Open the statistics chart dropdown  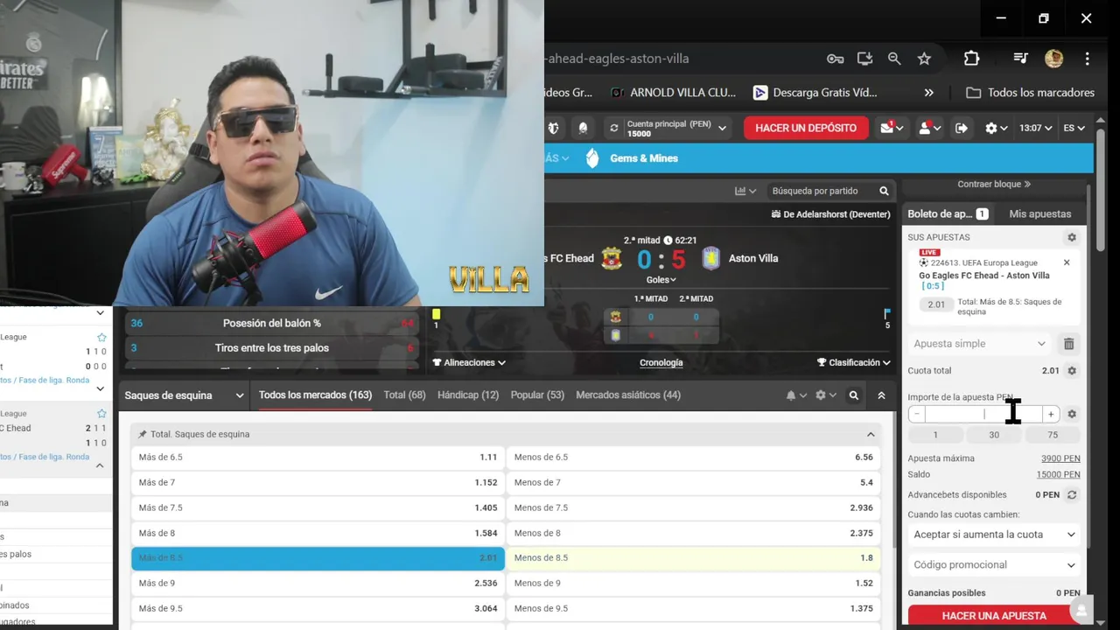[745, 191]
